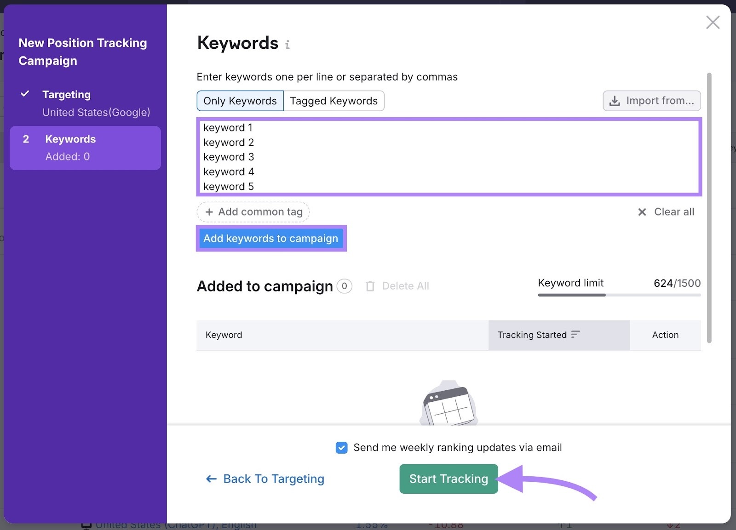
Task: Click the Added to campaign counter badge
Action: click(x=344, y=286)
